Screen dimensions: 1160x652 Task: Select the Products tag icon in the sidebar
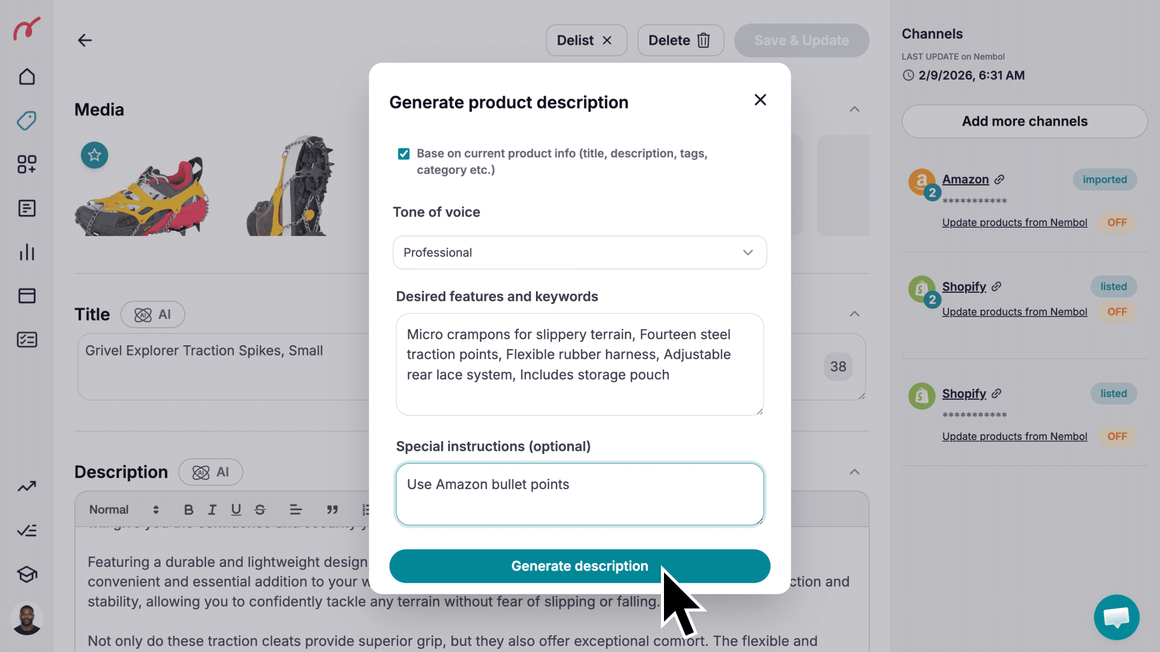pos(27,121)
